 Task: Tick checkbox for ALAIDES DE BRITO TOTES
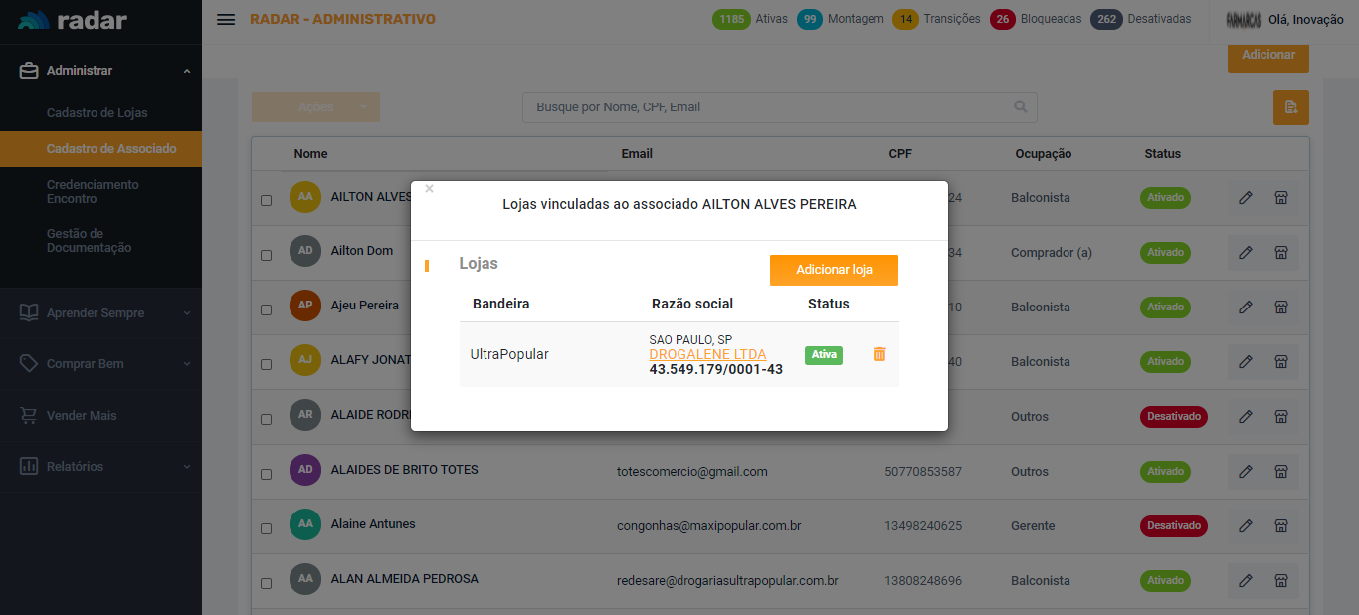(266, 474)
